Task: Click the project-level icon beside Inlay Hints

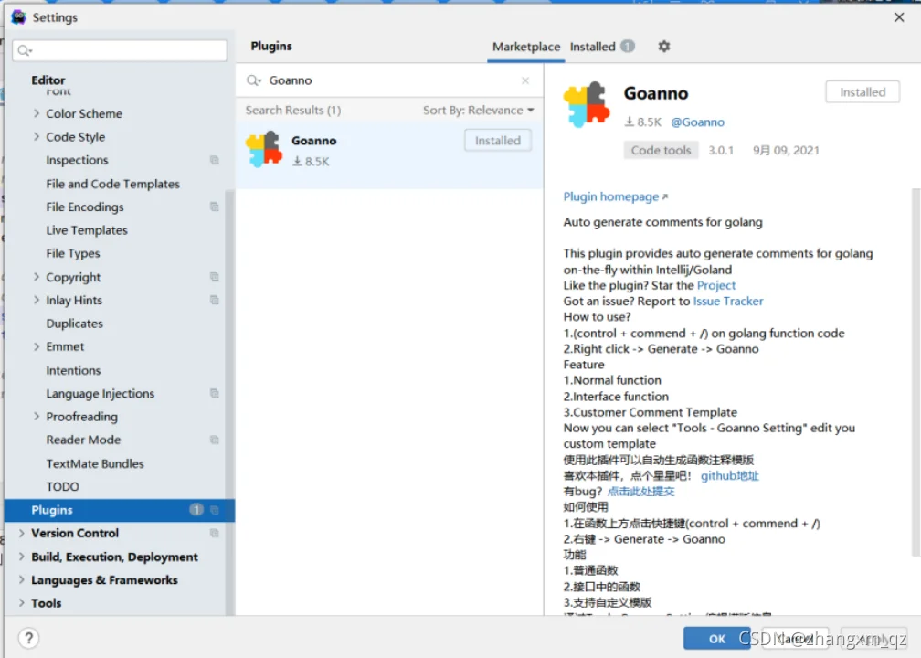Action: [215, 300]
